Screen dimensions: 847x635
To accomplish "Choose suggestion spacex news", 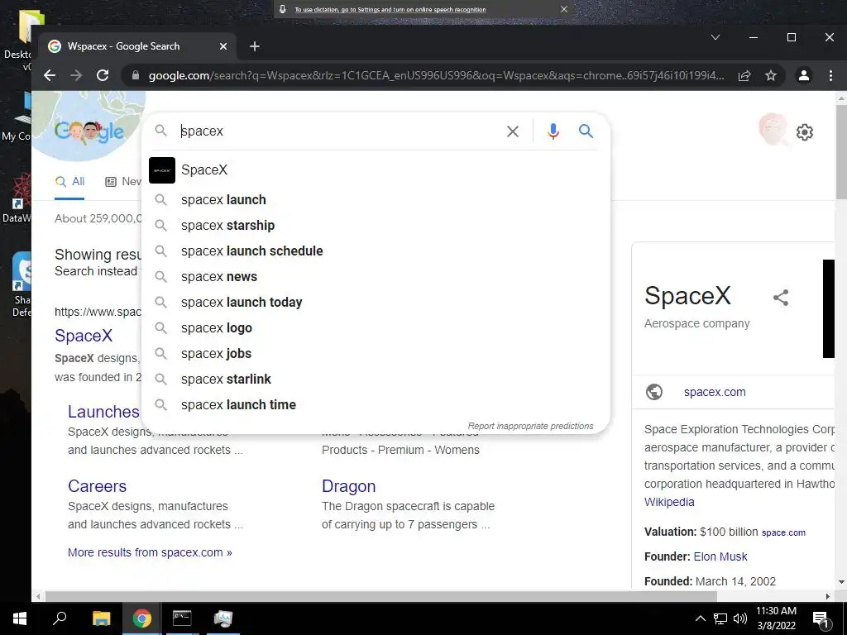I will pos(376,276).
